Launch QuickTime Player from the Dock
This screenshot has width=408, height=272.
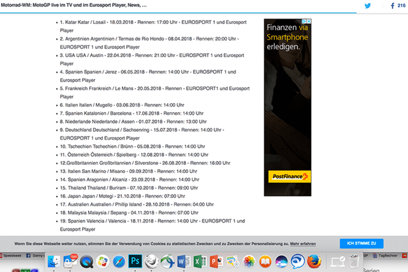click(x=87, y=261)
